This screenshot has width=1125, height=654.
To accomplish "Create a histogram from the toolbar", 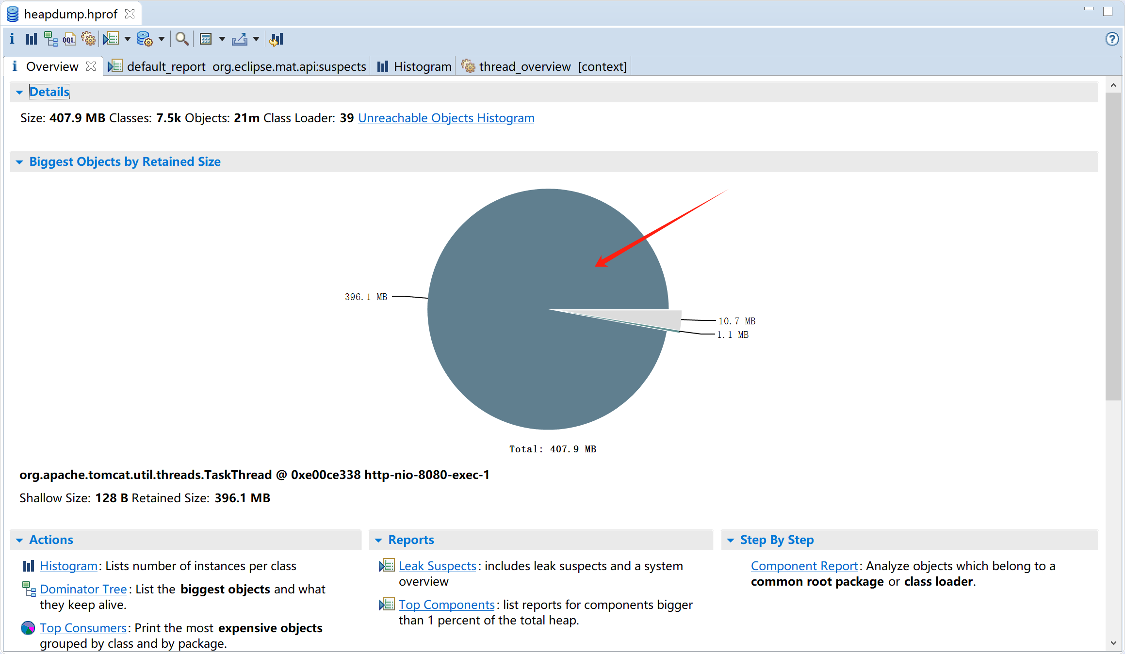I will point(32,39).
